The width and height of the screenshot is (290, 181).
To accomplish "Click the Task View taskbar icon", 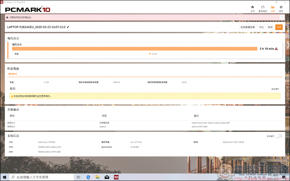I will click(78, 177).
